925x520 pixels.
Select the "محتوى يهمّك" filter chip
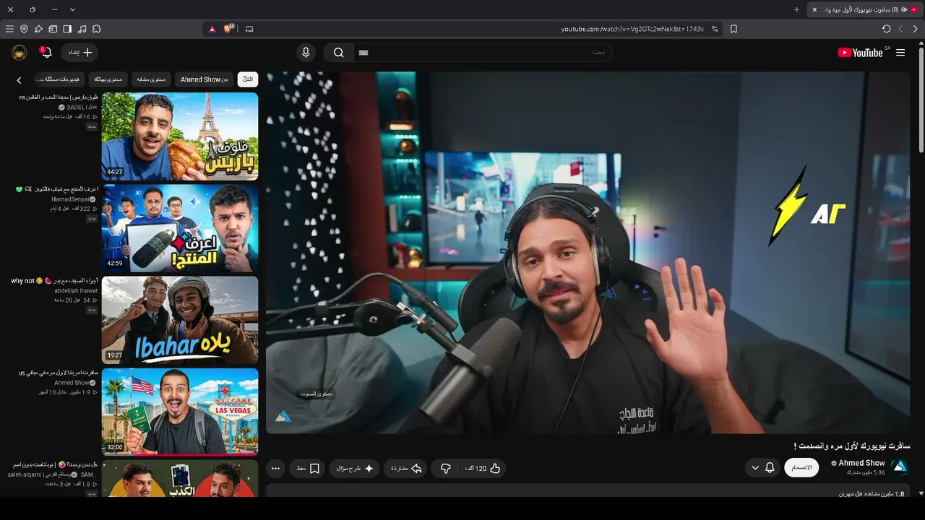[x=108, y=79]
